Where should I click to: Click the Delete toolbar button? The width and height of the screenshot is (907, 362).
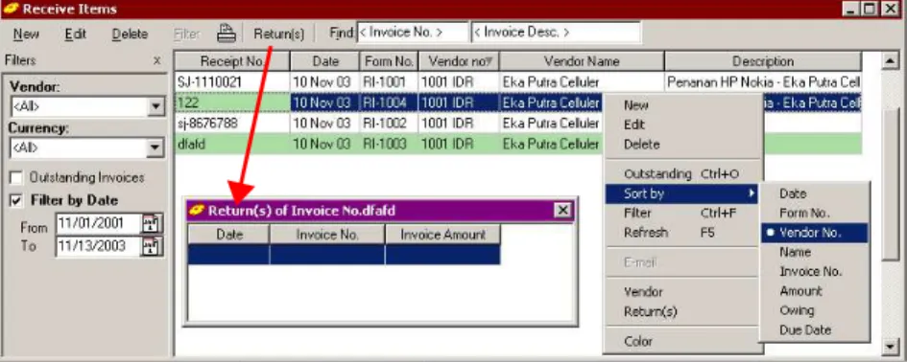tap(130, 34)
